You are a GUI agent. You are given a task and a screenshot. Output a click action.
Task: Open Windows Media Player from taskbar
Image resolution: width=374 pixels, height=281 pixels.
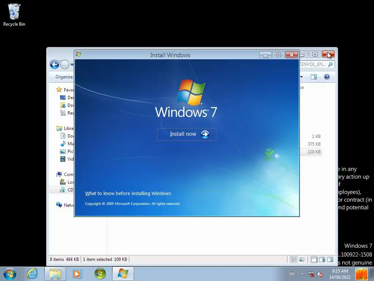[77, 274]
